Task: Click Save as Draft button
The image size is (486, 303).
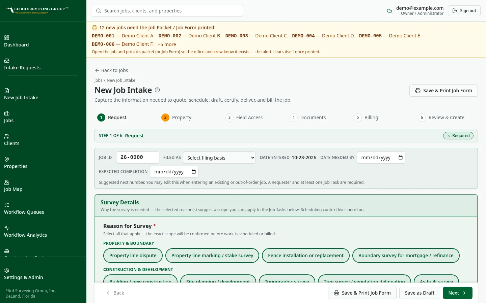Action: click(420, 293)
